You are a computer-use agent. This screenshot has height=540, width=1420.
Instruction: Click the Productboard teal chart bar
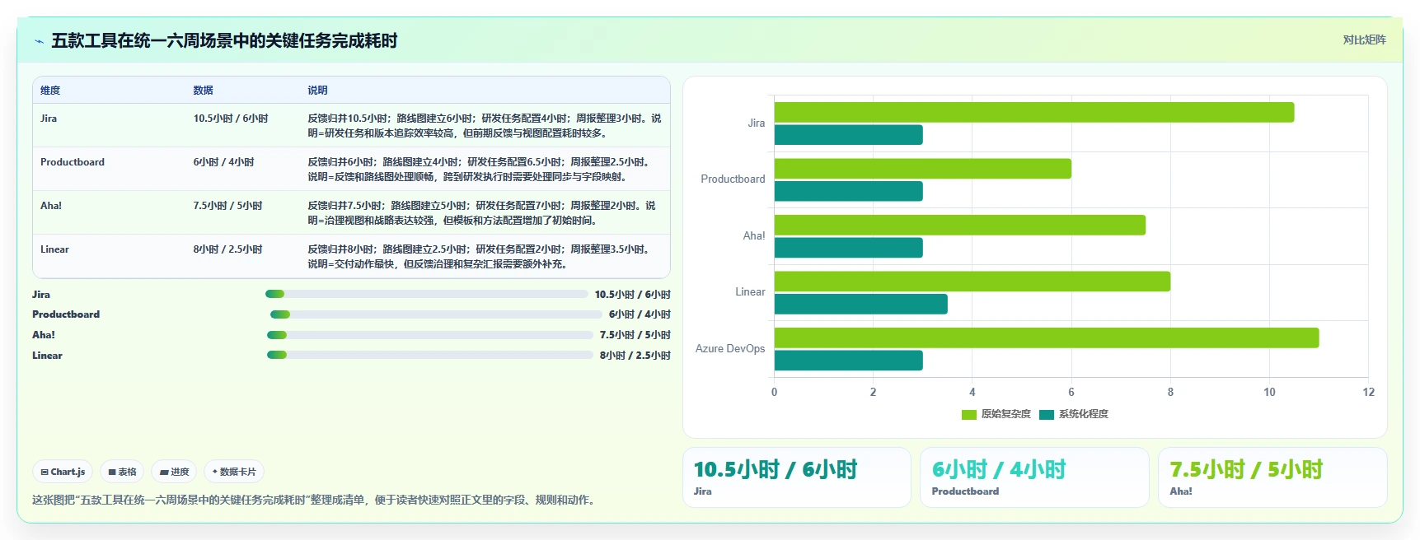pyautogui.click(x=849, y=192)
